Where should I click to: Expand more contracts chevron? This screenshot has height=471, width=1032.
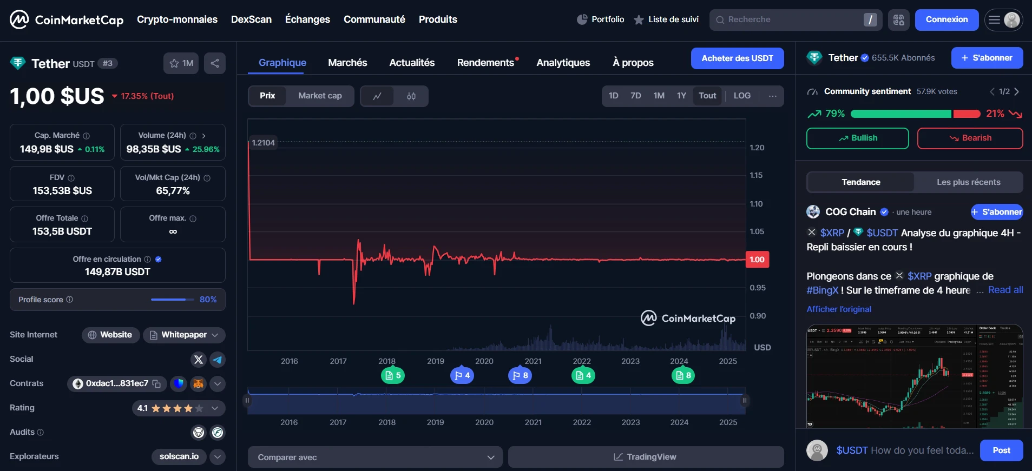coord(218,384)
